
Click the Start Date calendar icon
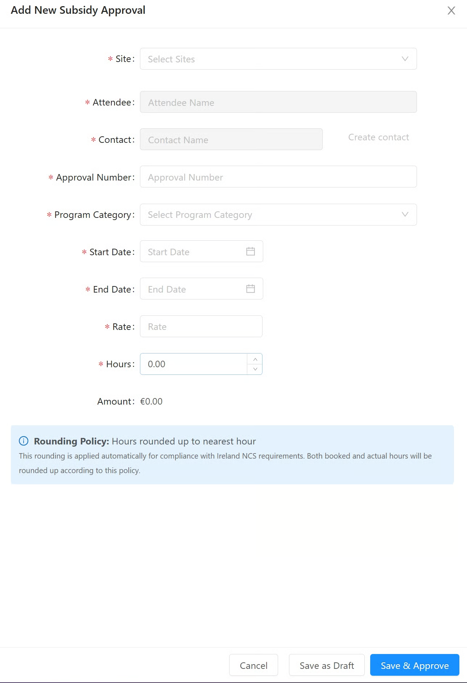[251, 252]
